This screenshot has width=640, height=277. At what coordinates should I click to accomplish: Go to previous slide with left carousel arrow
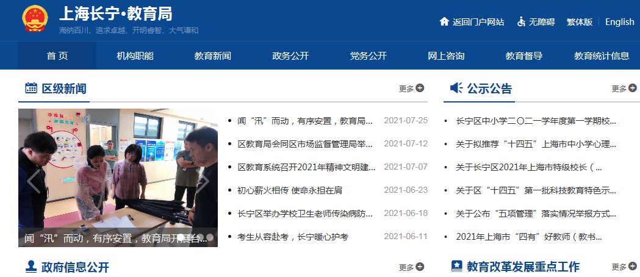(x=33, y=181)
